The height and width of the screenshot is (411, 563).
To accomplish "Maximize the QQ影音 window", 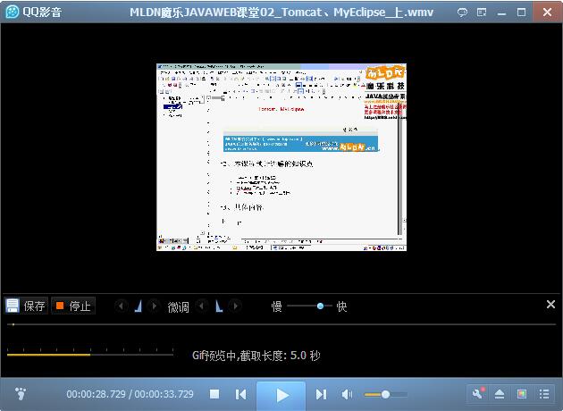I will (x=521, y=13).
